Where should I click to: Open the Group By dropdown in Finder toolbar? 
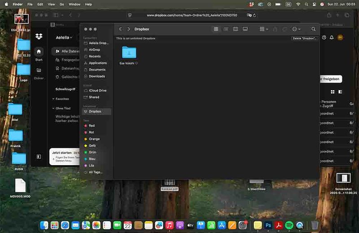click(x=264, y=29)
